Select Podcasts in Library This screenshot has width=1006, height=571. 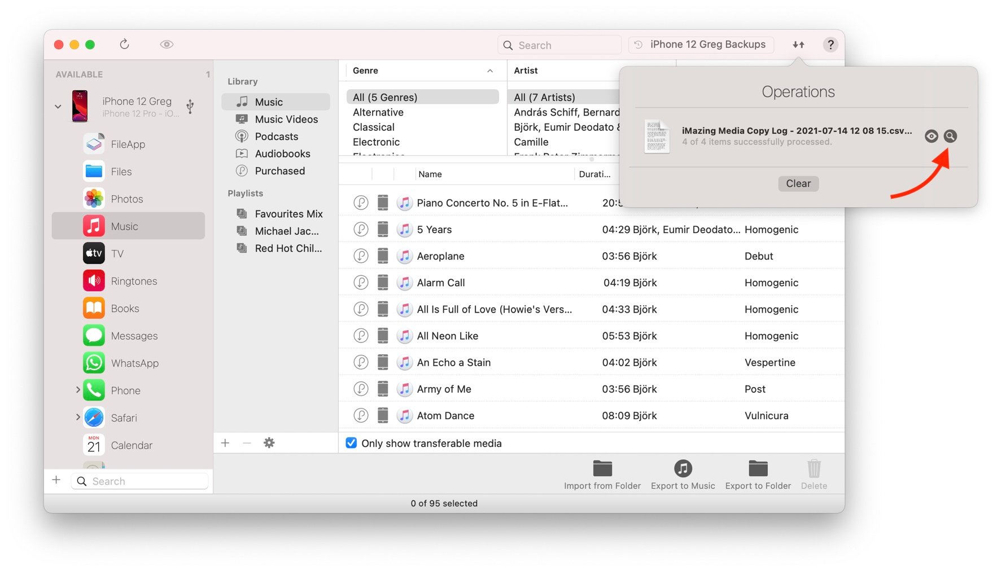tap(275, 137)
